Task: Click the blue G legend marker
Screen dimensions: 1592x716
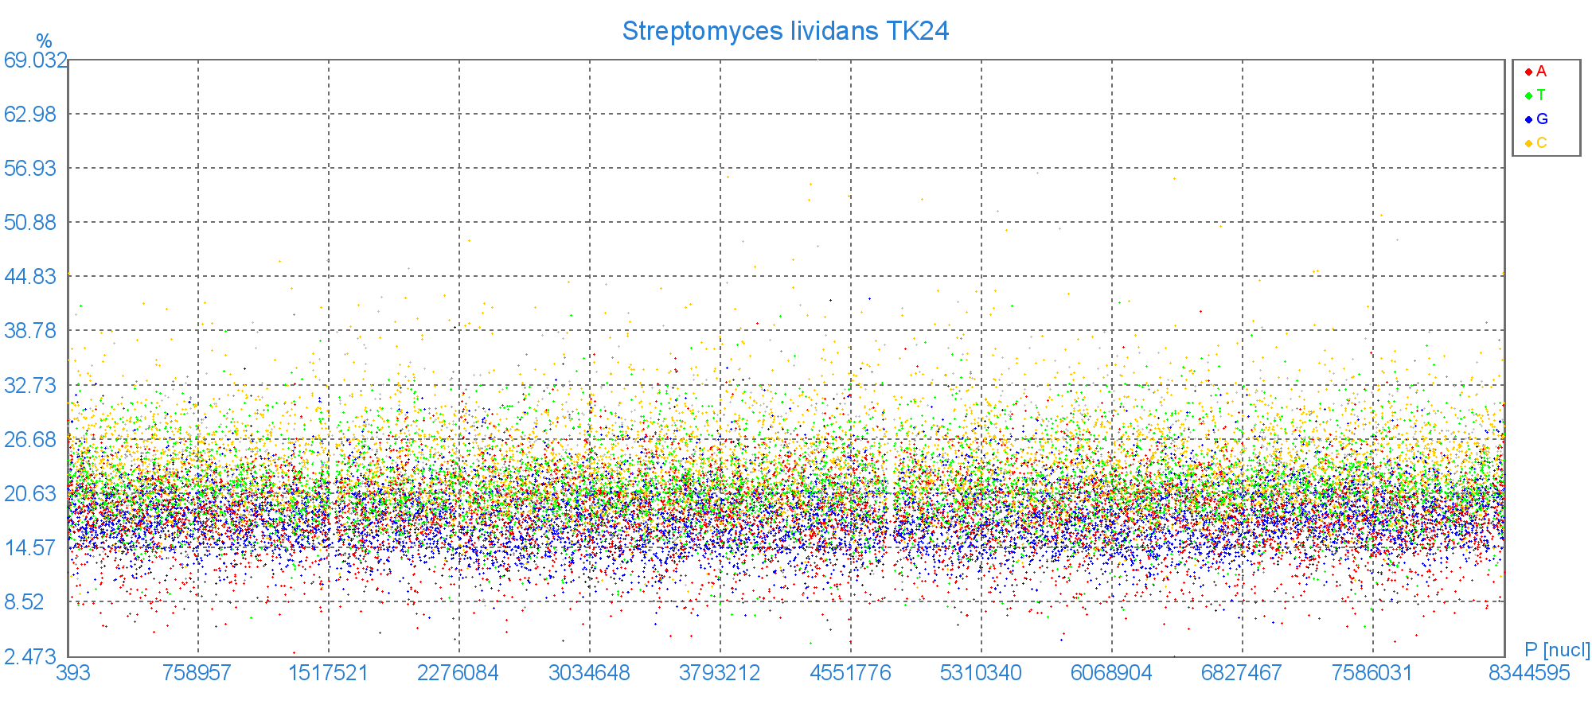Action: click(x=1528, y=119)
